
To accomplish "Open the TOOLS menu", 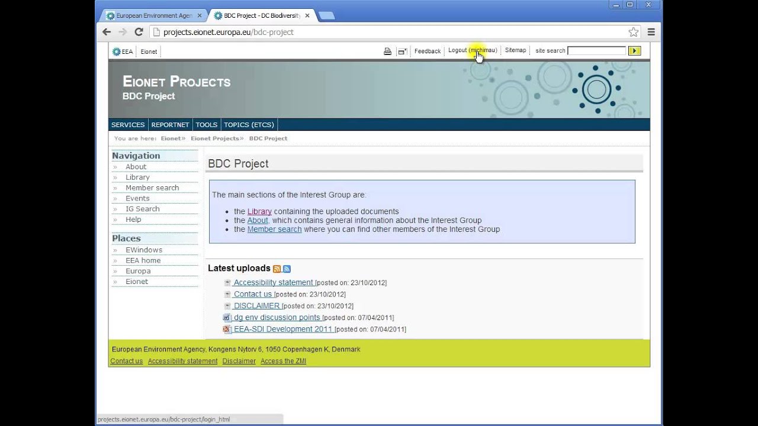I will 207,125.
